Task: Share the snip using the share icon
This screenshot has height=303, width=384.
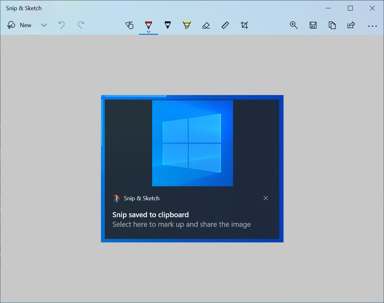Action: 351,25
